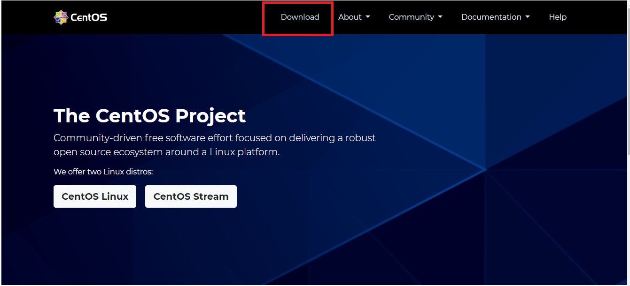Viewport: 630px width, 286px height.
Task: Expand the About dropdown menu
Action: [354, 17]
